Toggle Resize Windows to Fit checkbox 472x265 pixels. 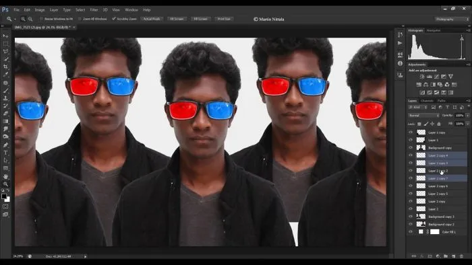coord(42,19)
